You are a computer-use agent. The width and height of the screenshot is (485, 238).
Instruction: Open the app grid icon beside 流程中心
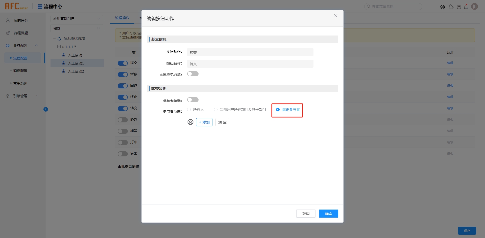pos(40,7)
